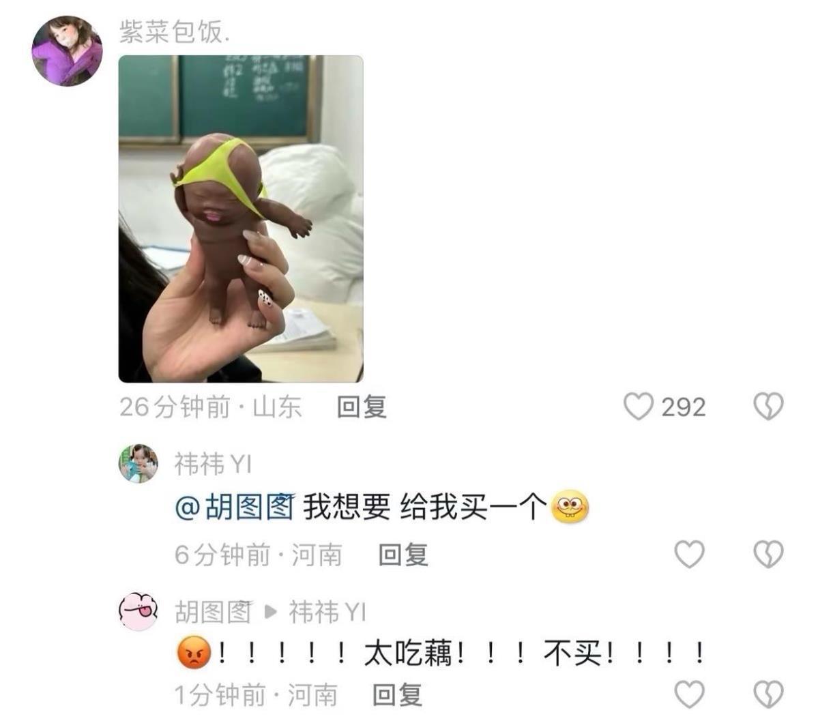This screenshot has height=721, width=818.
Task: Open 祎祎YI's avatar picture
Action: 138,463
